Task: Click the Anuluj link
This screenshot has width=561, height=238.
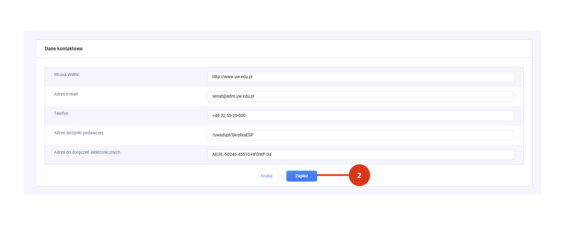Action: [x=266, y=176]
